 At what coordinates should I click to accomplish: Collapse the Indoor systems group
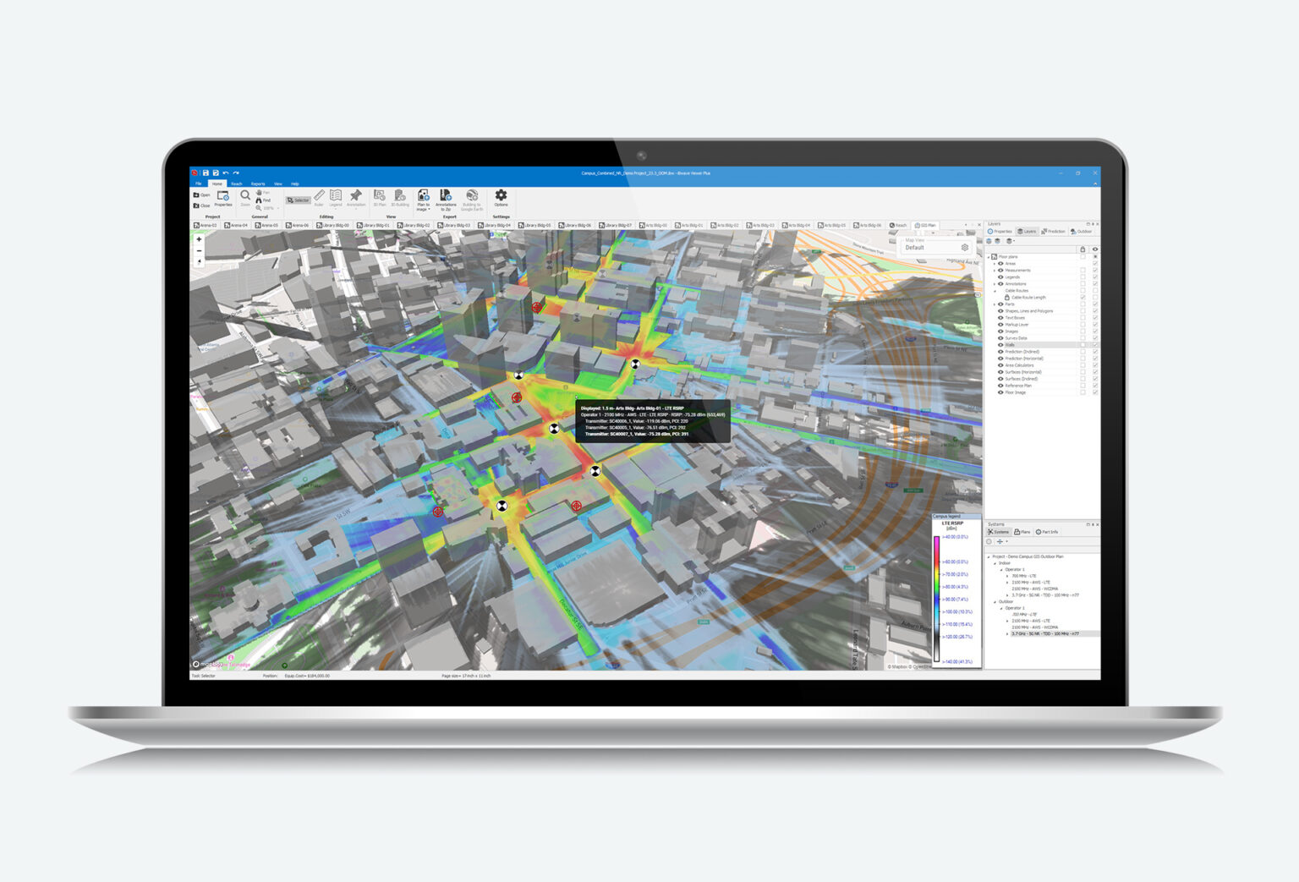pyautogui.click(x=995, y=563)
